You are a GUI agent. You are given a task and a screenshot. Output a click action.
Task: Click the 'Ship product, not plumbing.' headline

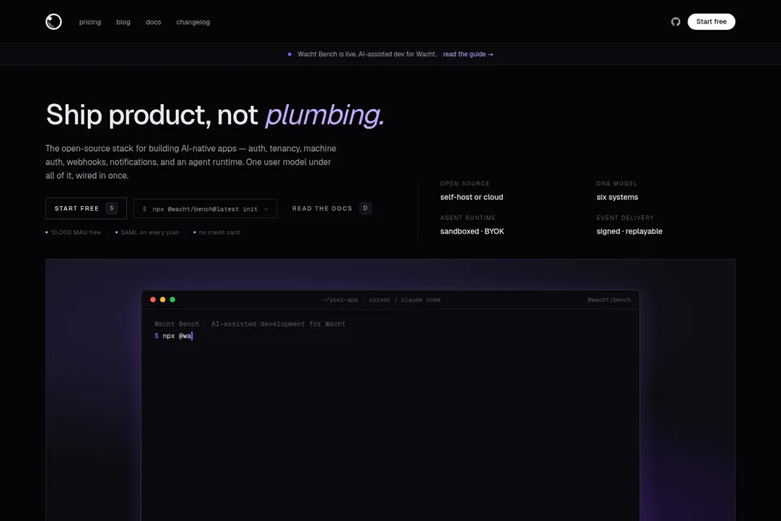(215, 115)
